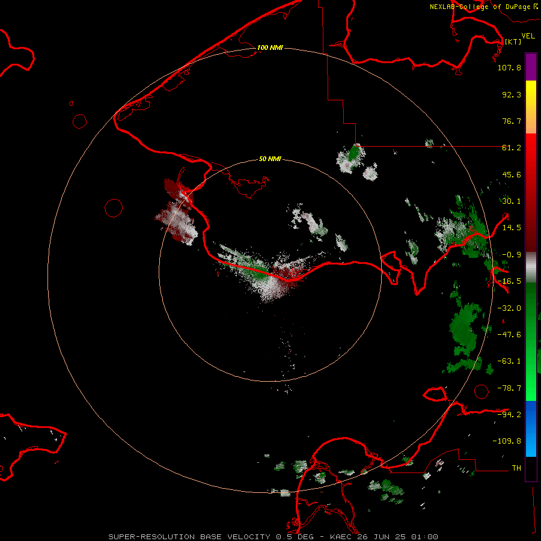Select the 14.5 scale value
The image size is (541, 541).
(512, 228)
